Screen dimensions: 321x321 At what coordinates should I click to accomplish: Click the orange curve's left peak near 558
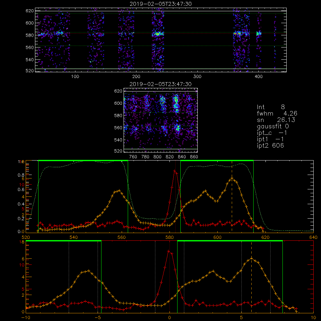click(119, 190)
